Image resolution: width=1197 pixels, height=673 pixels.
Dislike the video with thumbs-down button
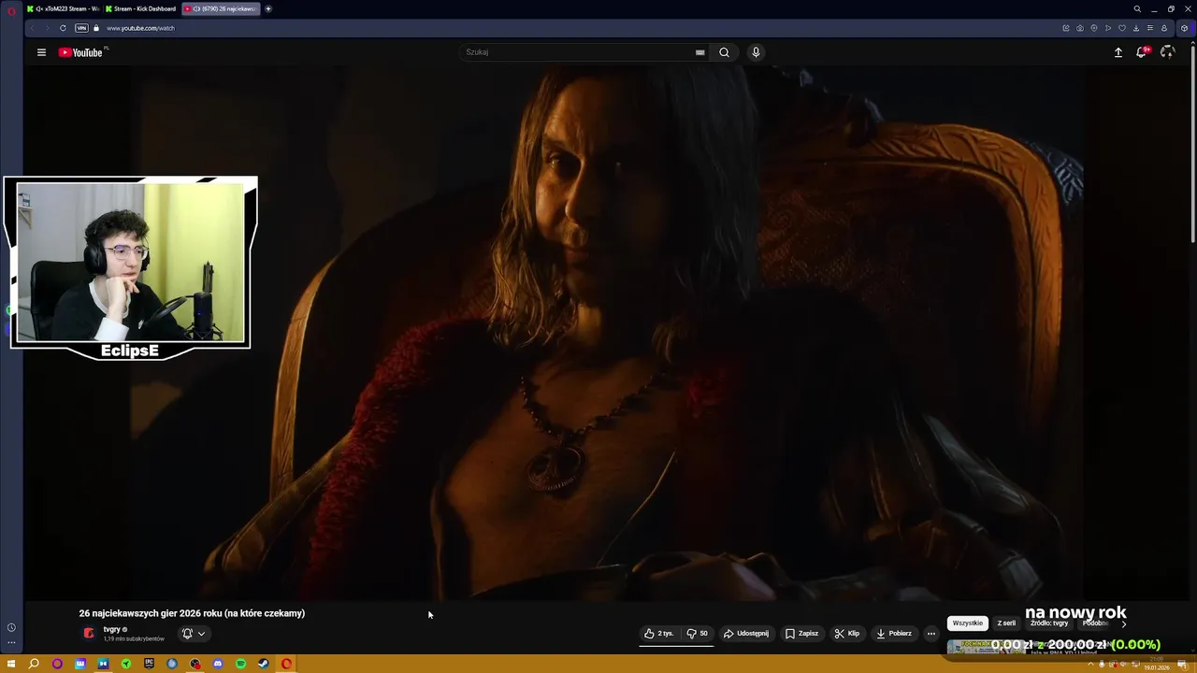tap(698, 633)
